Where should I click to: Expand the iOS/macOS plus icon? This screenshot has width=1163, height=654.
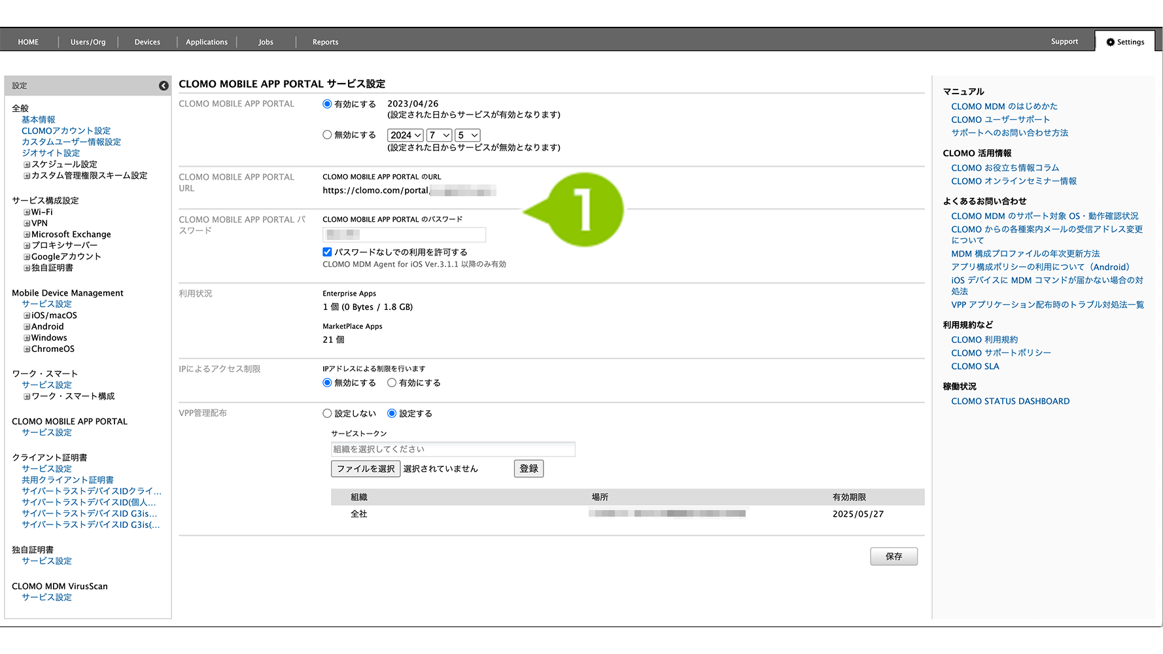coord(27,316)
